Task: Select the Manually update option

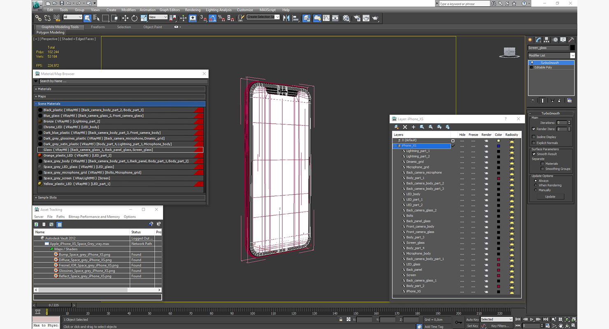Action: (x=535, y=190)
